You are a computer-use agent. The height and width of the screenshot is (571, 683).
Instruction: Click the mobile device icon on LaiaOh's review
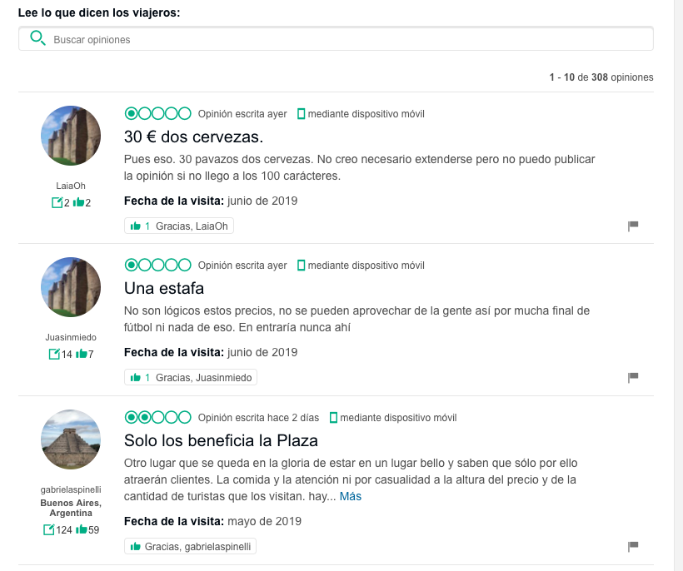[301, 114]
